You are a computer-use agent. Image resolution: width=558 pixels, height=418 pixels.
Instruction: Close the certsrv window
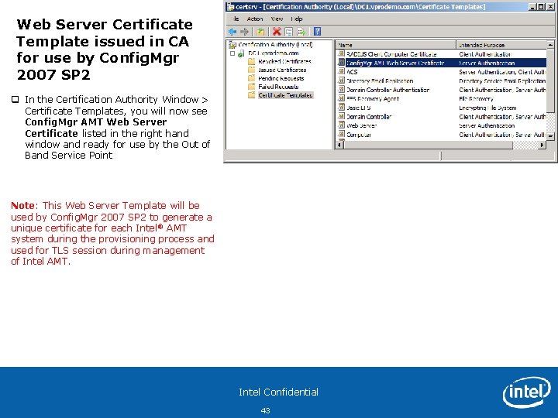pos(550,7)
